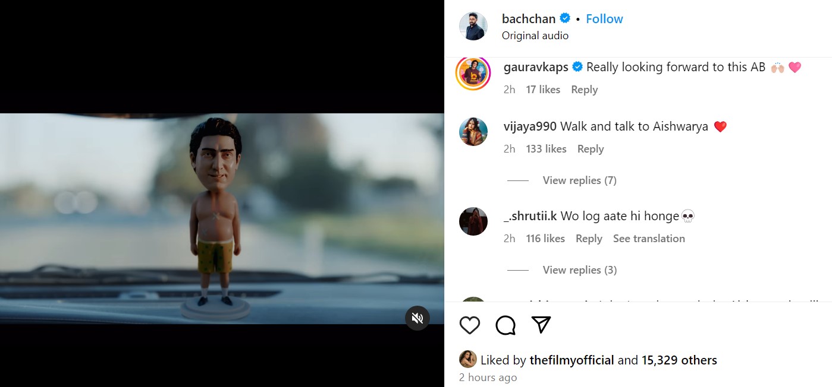832x387 pixels.
Task: Open _.shrutii.k profile avatar
Action: coord(473,221)
